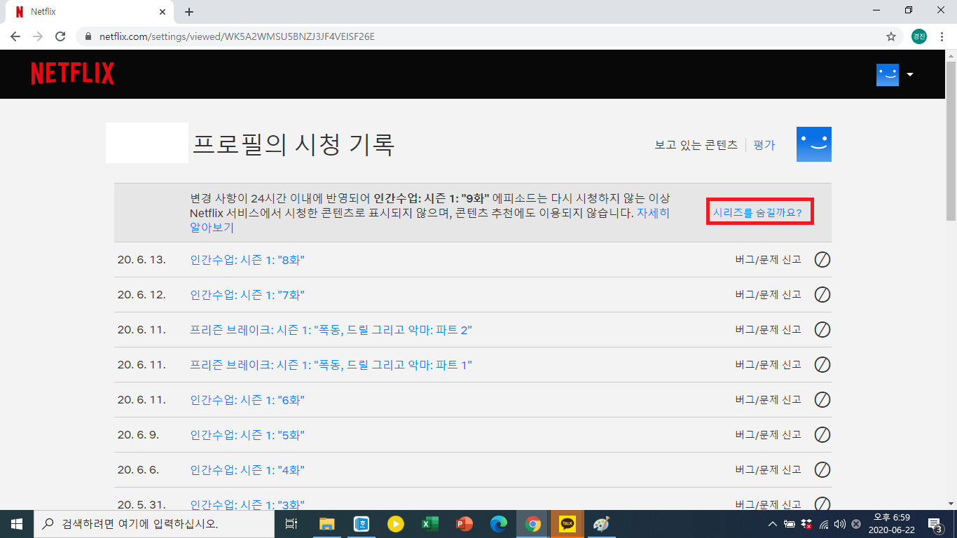Open Paint from the taskbar
Image resolution: width=957 pixels, height=538 pixels.
(601, 524)
